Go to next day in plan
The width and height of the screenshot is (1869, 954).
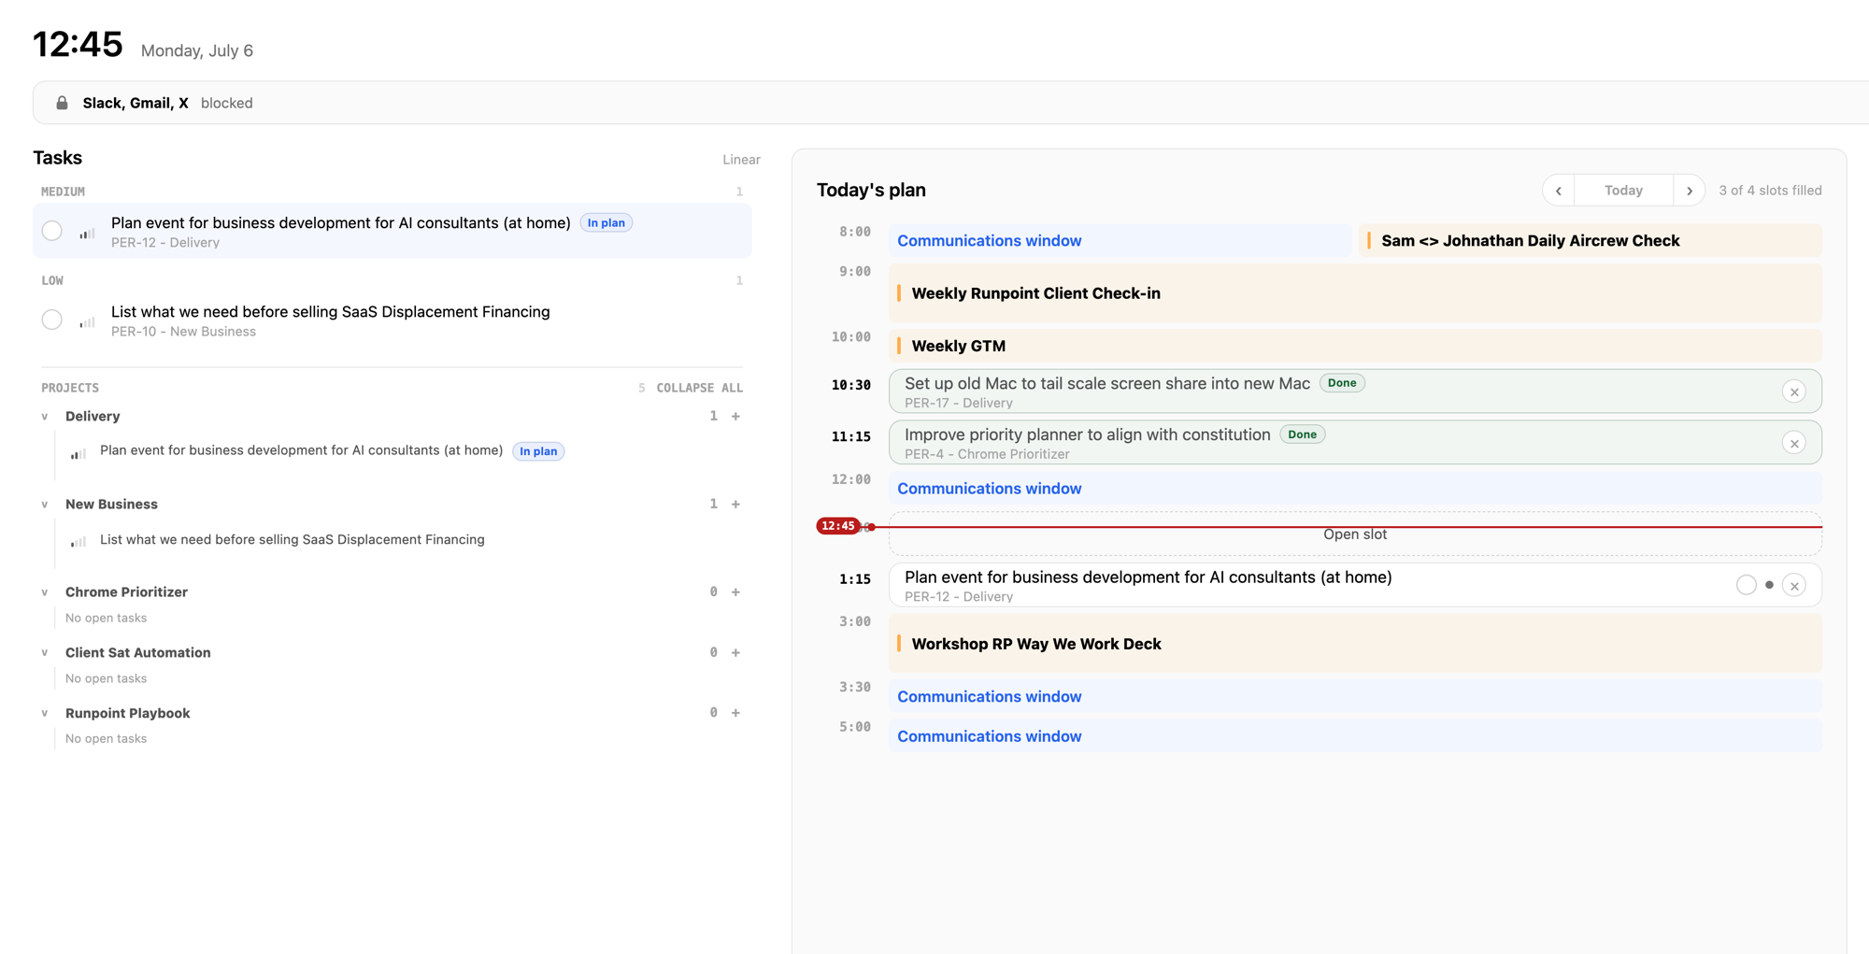pos(1689,191)
